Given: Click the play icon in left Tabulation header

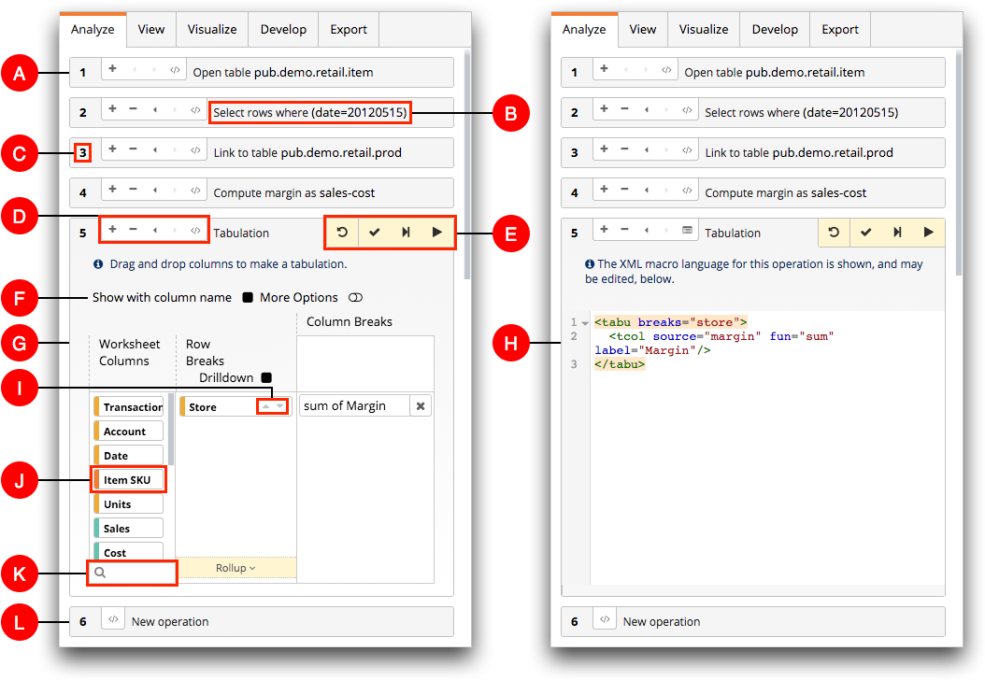Looking at the screenshot, I should (436, 233).
